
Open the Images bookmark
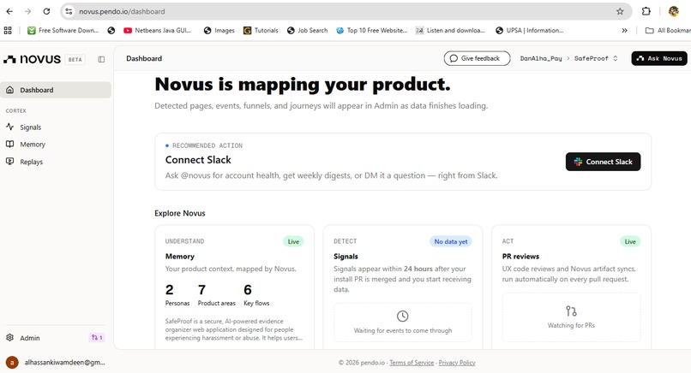219,30
